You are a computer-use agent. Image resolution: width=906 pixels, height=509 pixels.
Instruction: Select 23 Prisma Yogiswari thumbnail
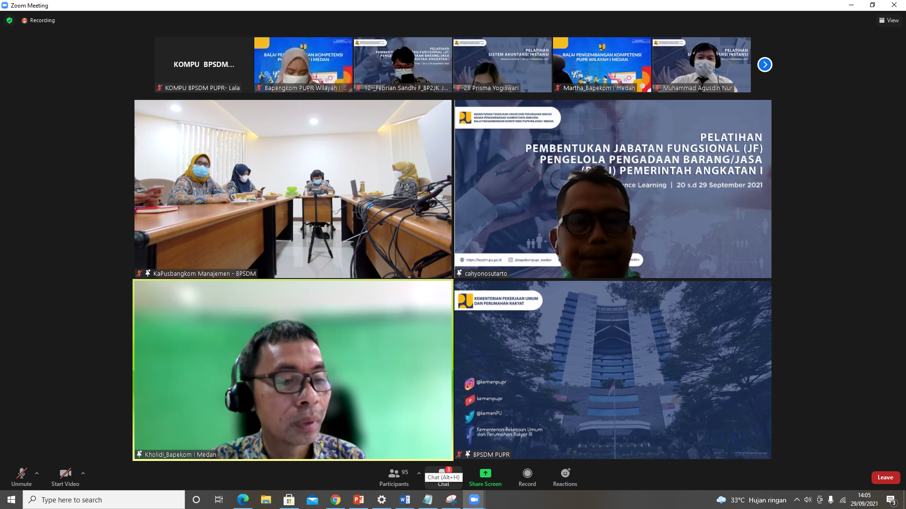(503, 65)
